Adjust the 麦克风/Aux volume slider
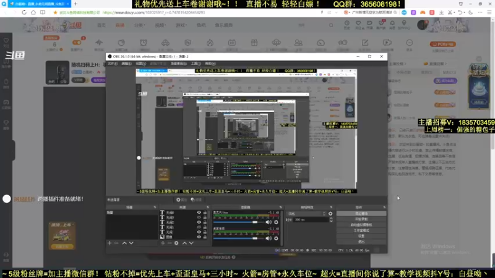 pyautogui.click(x=238, y=222)
